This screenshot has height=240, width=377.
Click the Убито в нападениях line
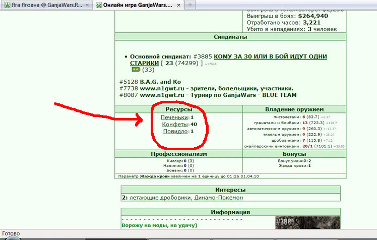[292, 29]
